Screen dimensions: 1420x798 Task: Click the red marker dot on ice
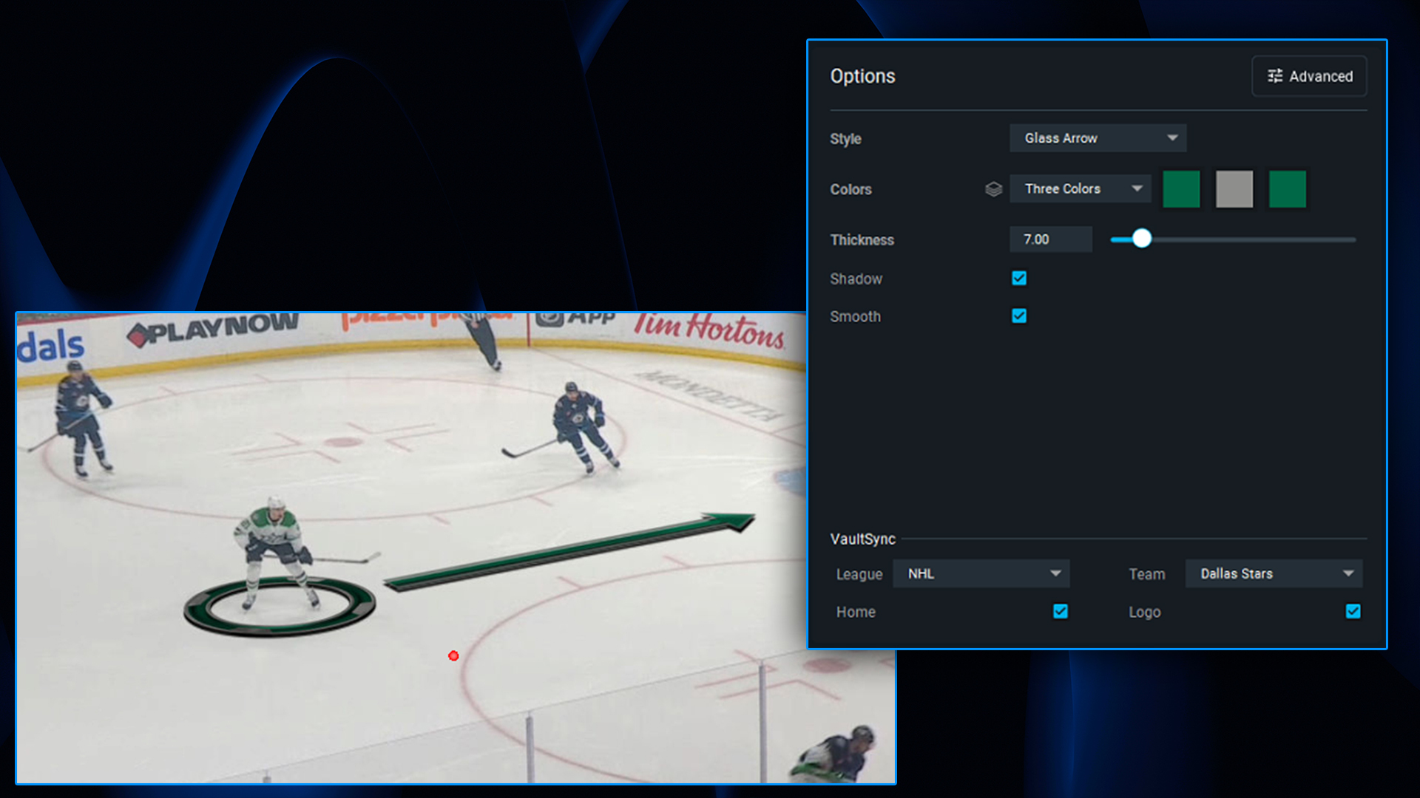pos(453,655)
